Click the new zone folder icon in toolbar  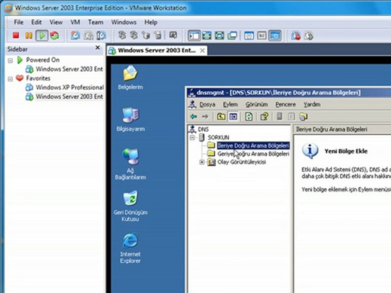303,117
